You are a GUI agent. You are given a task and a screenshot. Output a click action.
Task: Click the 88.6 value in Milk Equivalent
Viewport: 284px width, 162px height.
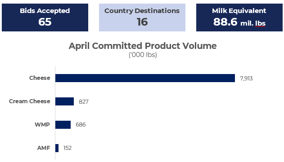(x=225, y=22)
